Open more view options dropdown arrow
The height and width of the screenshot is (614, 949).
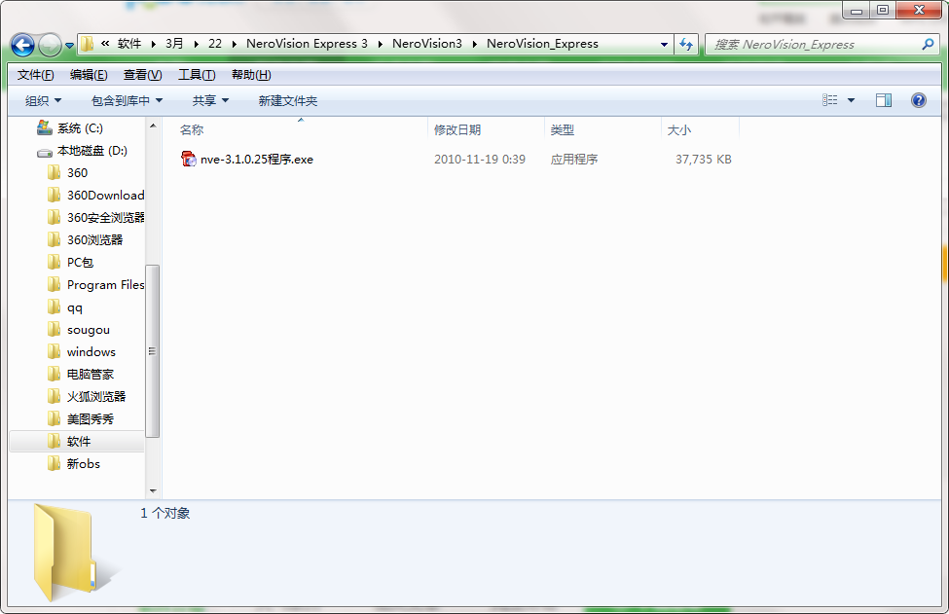coord(851,100)
